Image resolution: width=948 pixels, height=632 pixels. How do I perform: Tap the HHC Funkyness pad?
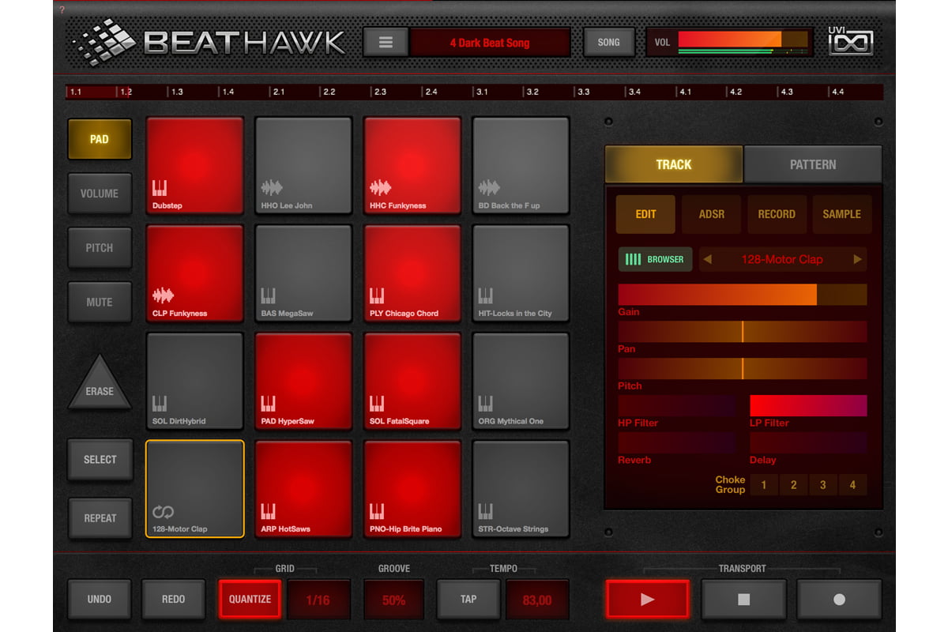click(x=412, y=165)
